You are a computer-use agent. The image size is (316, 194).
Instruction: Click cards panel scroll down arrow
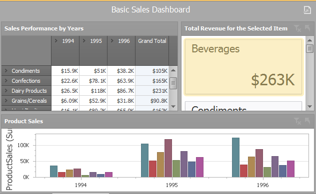click(x=310, y=107)
